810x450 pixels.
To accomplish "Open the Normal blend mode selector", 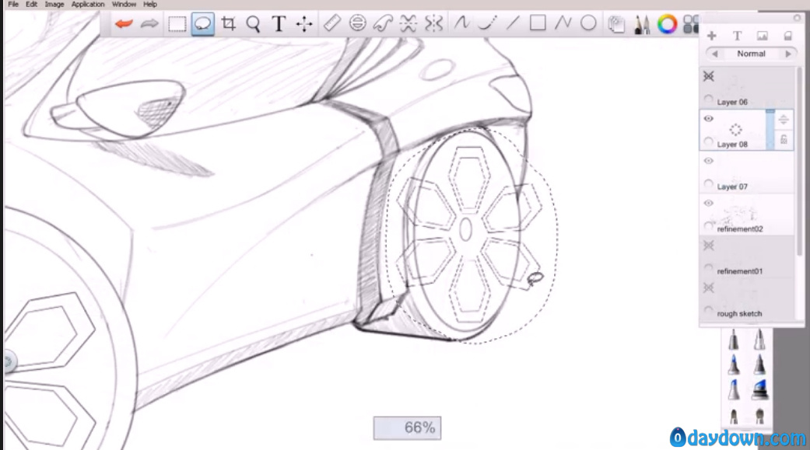I will click(x=751, y=54).
